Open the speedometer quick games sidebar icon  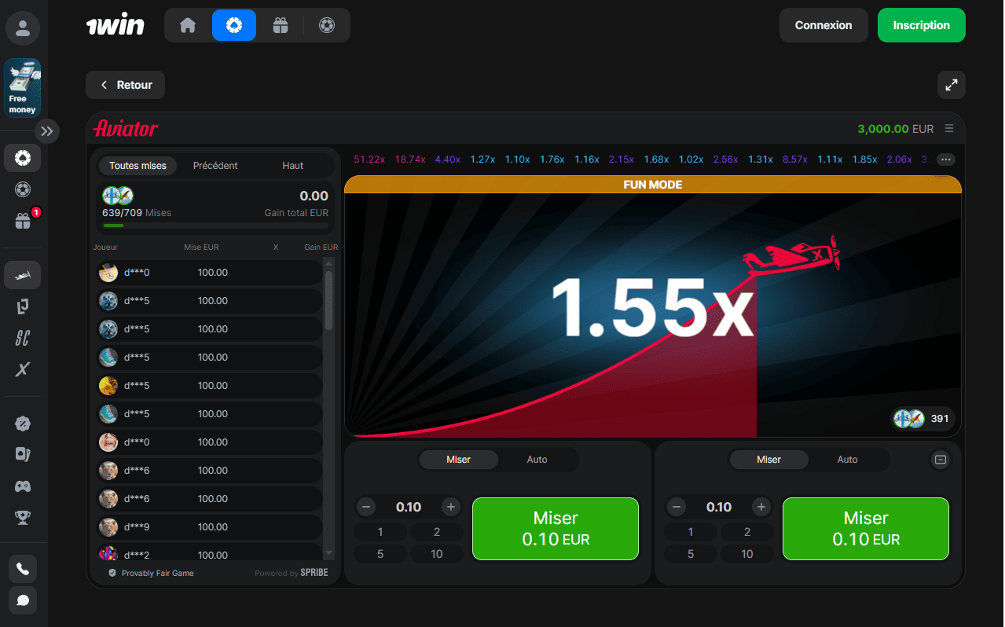(23, 423)
